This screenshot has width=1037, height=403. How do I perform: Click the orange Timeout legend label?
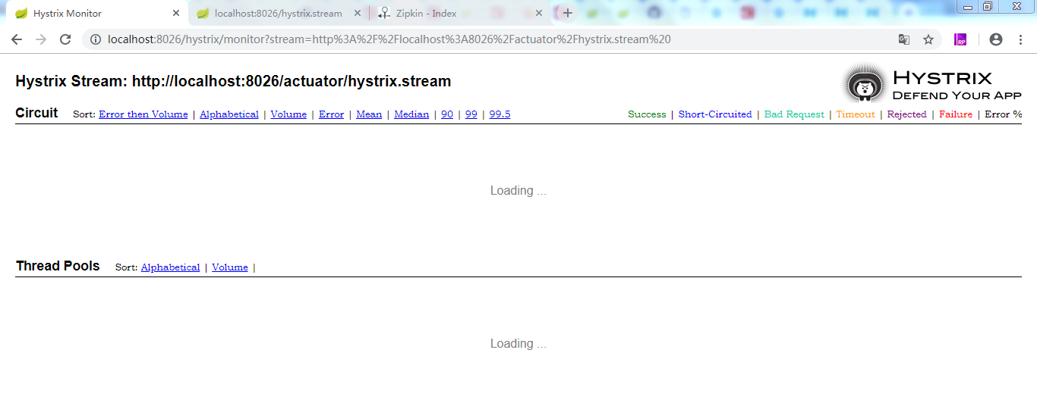pos(856,114)
